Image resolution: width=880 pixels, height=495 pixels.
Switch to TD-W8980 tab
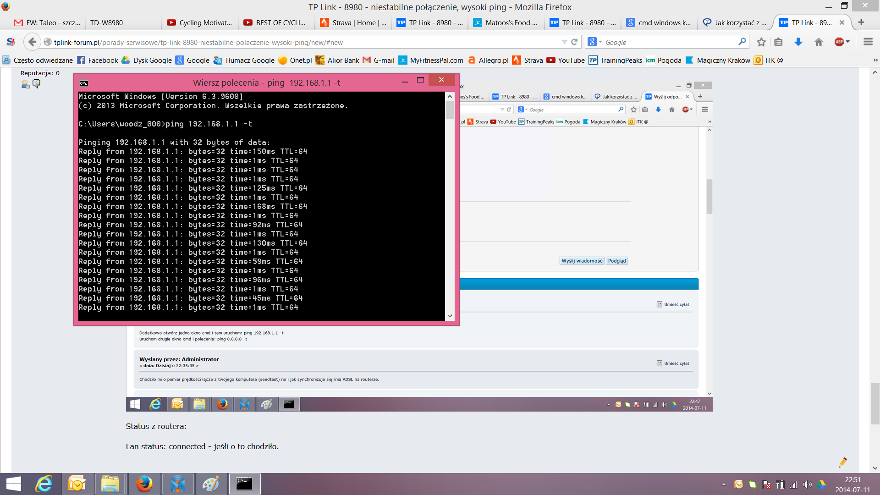[x=106, y=22]
